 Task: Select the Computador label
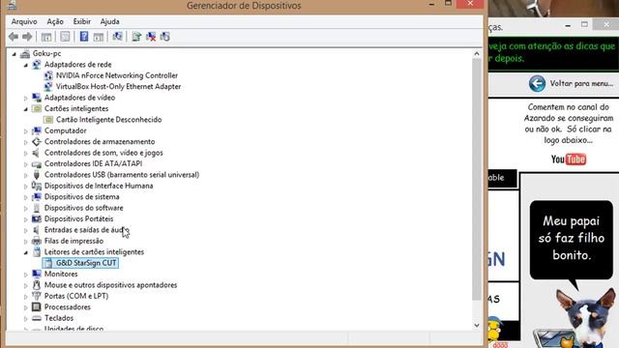[x=65, y=130]
